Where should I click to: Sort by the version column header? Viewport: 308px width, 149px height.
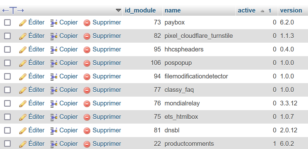pyautogui.click(x=291, y=10)
